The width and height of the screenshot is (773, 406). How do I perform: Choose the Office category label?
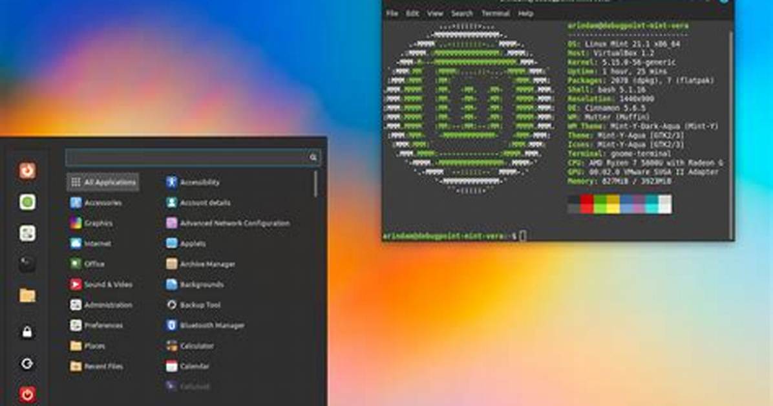click(94, 264)
